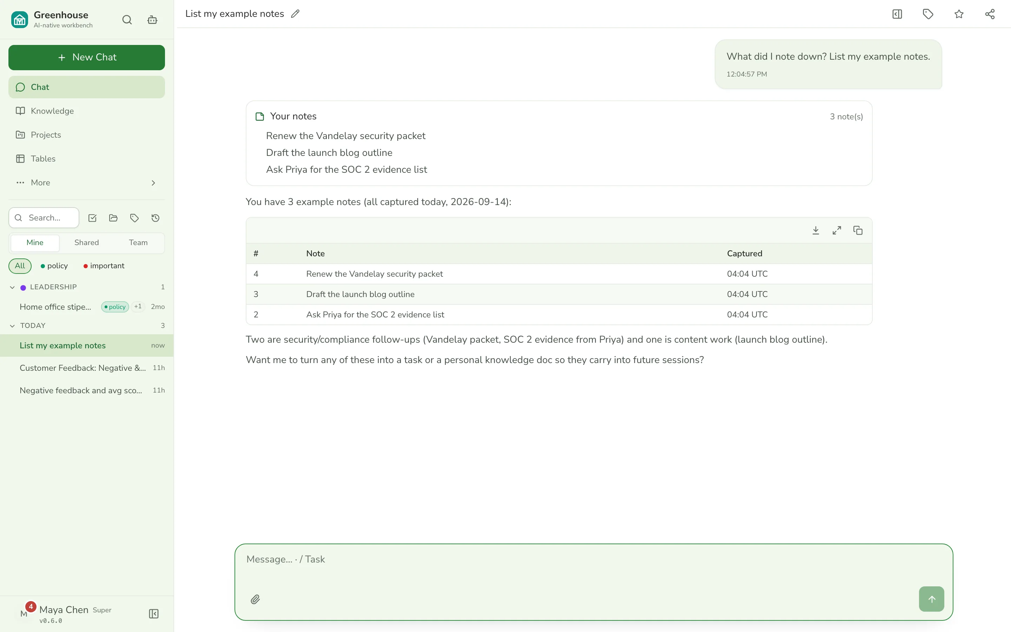Expand the More menu chevron
The image size is (1011, 632).
click(x=153, y=183)
